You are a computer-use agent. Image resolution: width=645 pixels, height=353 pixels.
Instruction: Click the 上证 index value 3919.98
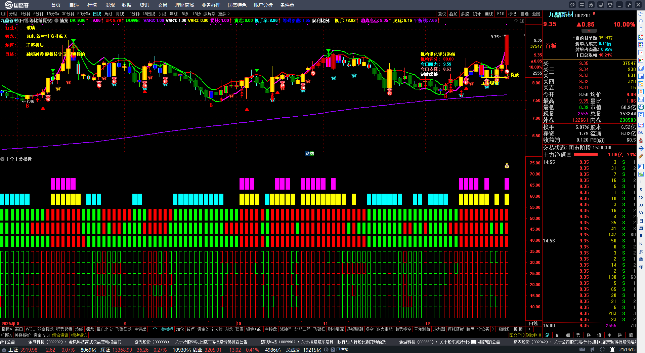[29, 350]
